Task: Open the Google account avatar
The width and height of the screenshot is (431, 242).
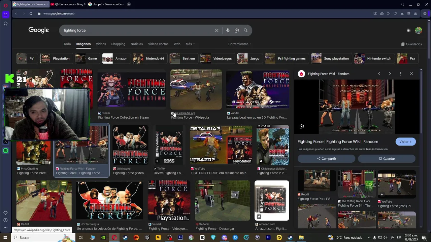Action: tap(419, 30)
